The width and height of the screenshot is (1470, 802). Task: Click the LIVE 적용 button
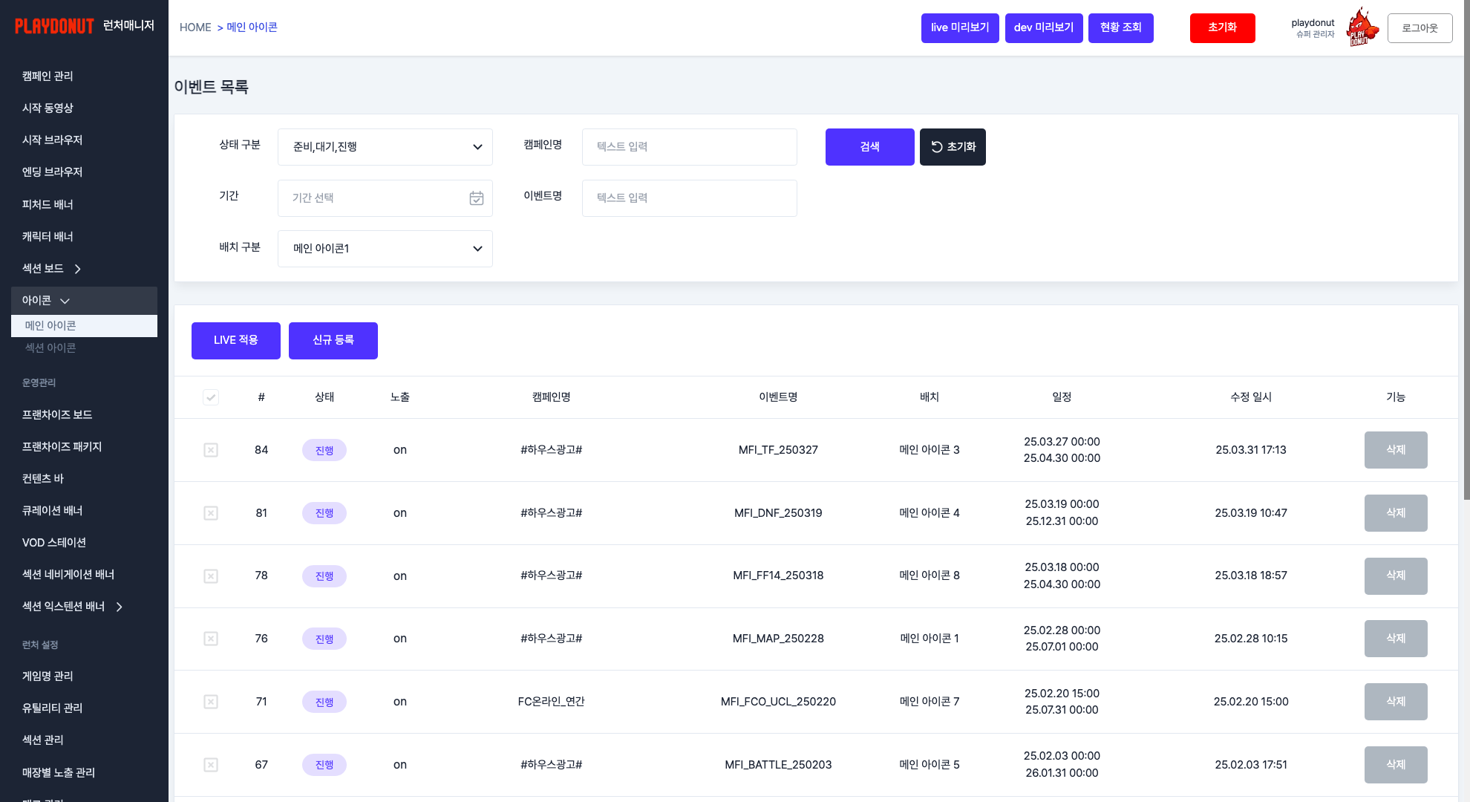coord(235,340)
